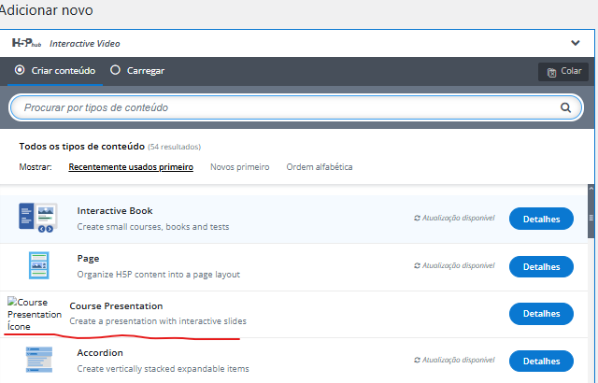Collapse the Interactive Video hub chevron
Viewport: 598px width, 383px height.
coord(575,43)
